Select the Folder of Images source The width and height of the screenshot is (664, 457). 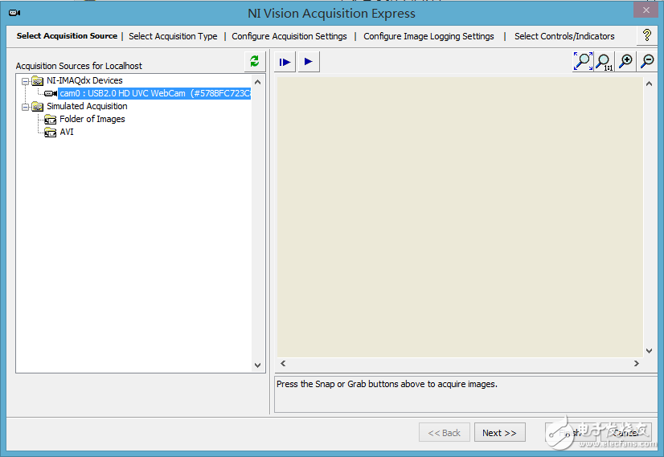(92, 120)
